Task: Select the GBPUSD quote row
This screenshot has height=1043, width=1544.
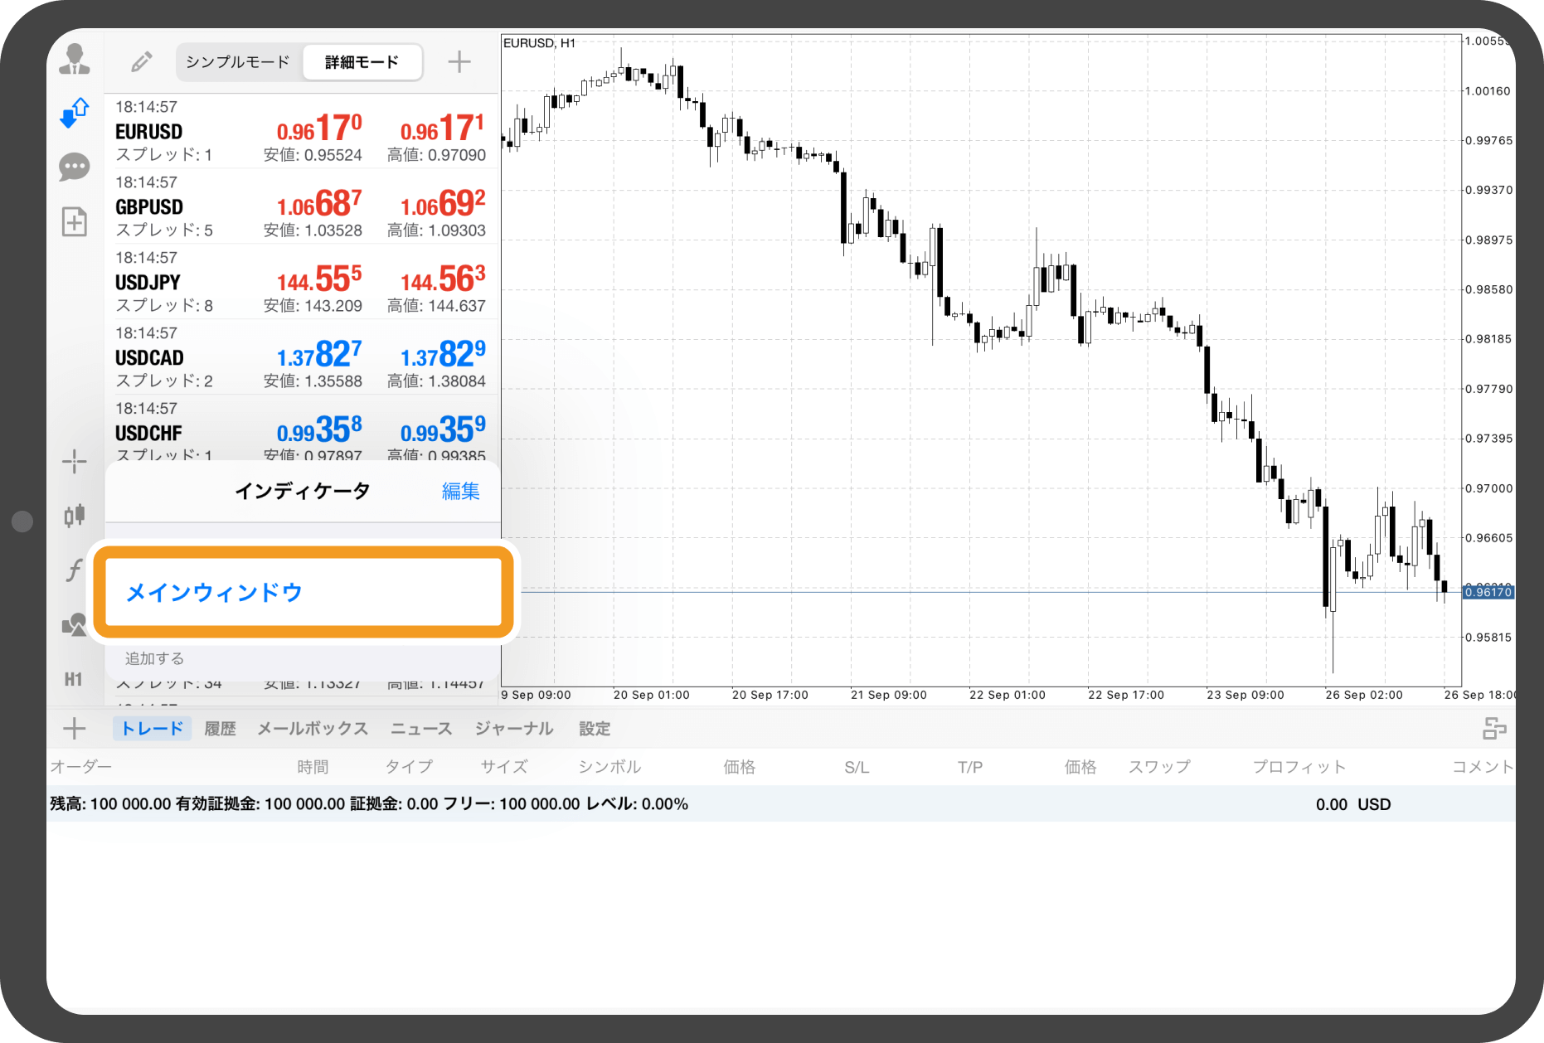Action: (x=302, y=206)
